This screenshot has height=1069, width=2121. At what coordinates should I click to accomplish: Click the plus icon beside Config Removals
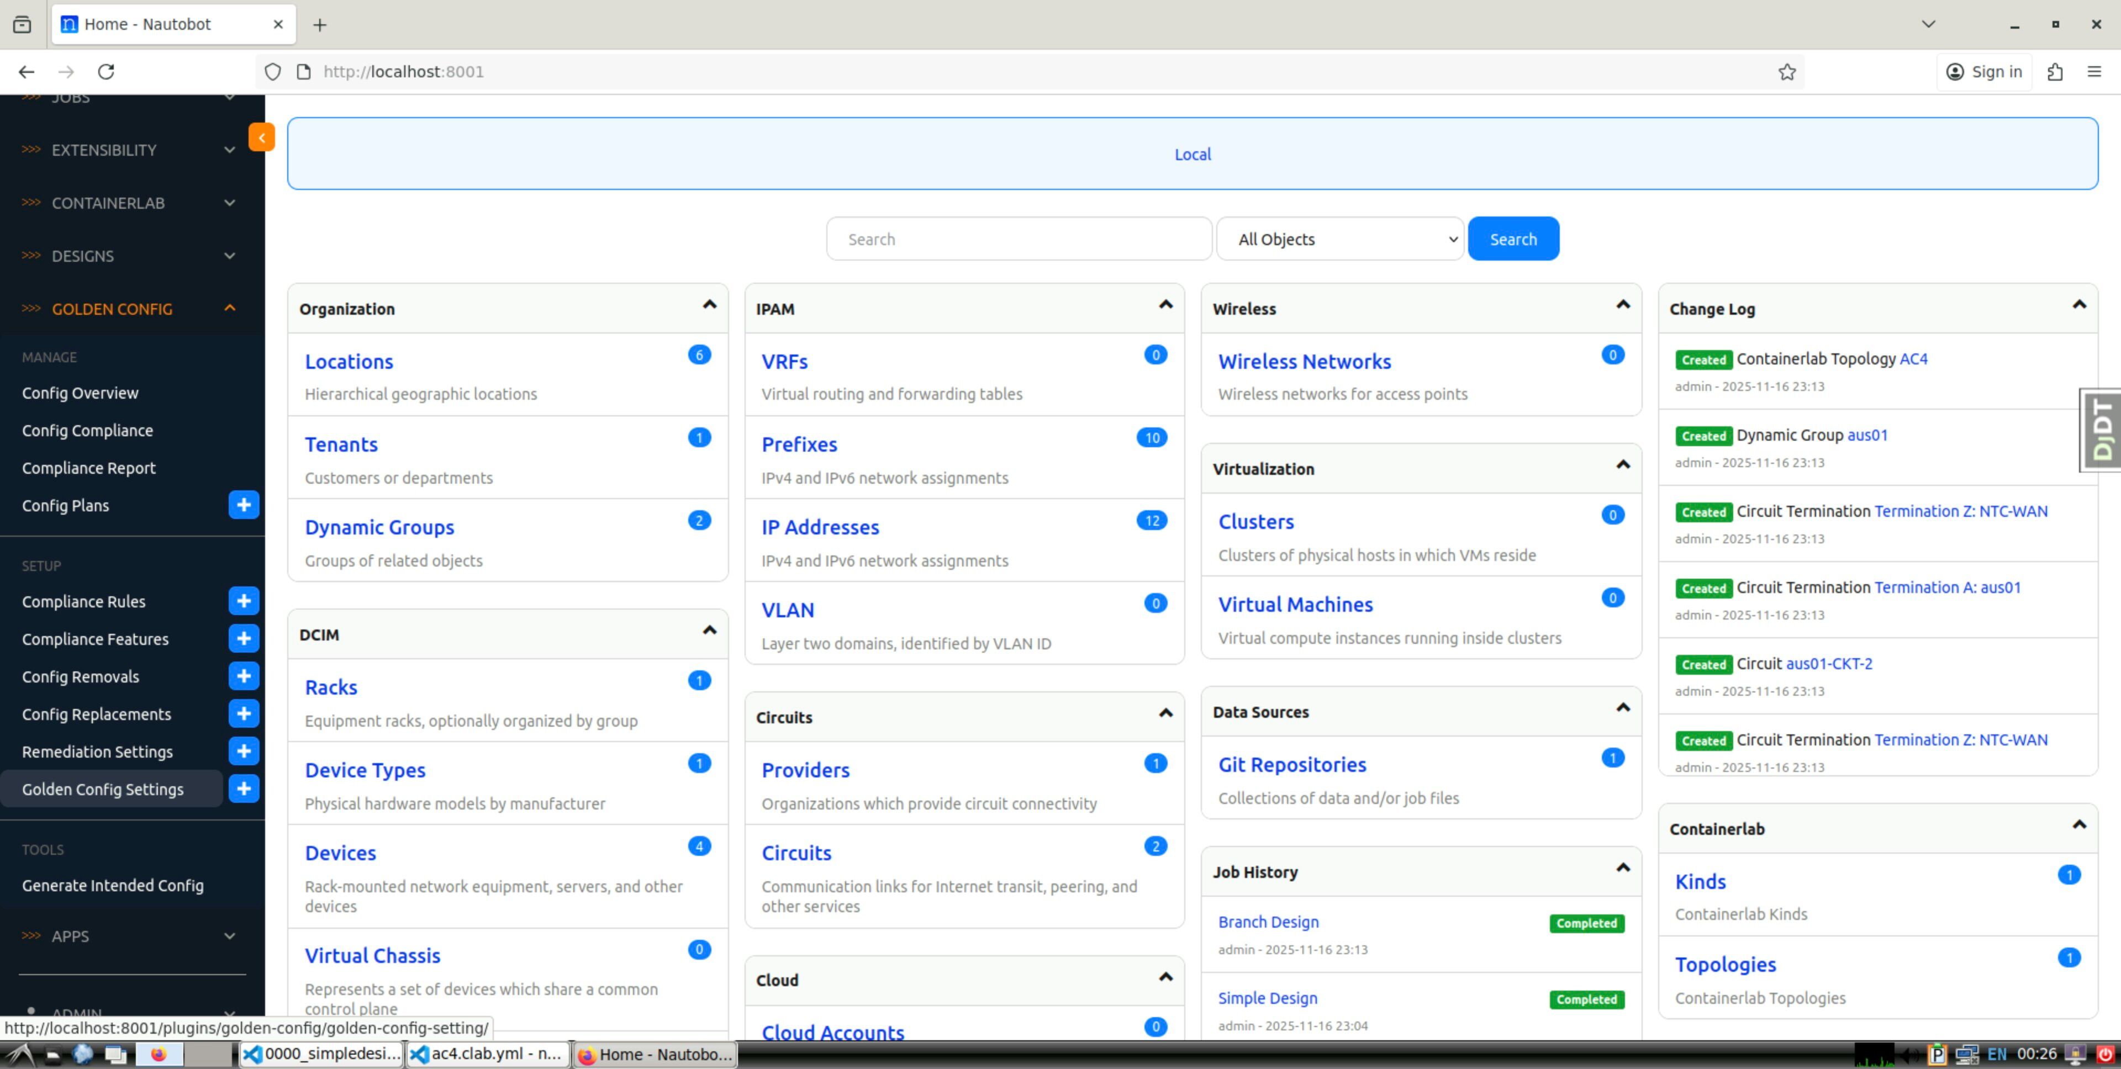(244, 676)
